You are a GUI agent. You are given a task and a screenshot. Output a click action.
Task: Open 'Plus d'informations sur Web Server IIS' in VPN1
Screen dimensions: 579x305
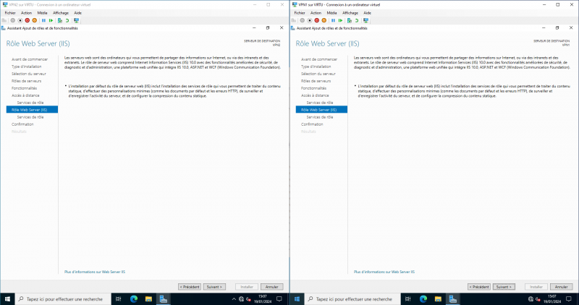[x=384, y=272]
